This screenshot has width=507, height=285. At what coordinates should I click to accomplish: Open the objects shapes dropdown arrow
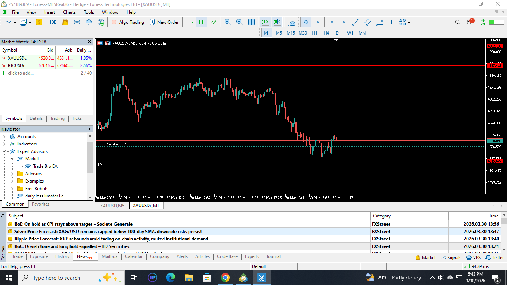409,23
